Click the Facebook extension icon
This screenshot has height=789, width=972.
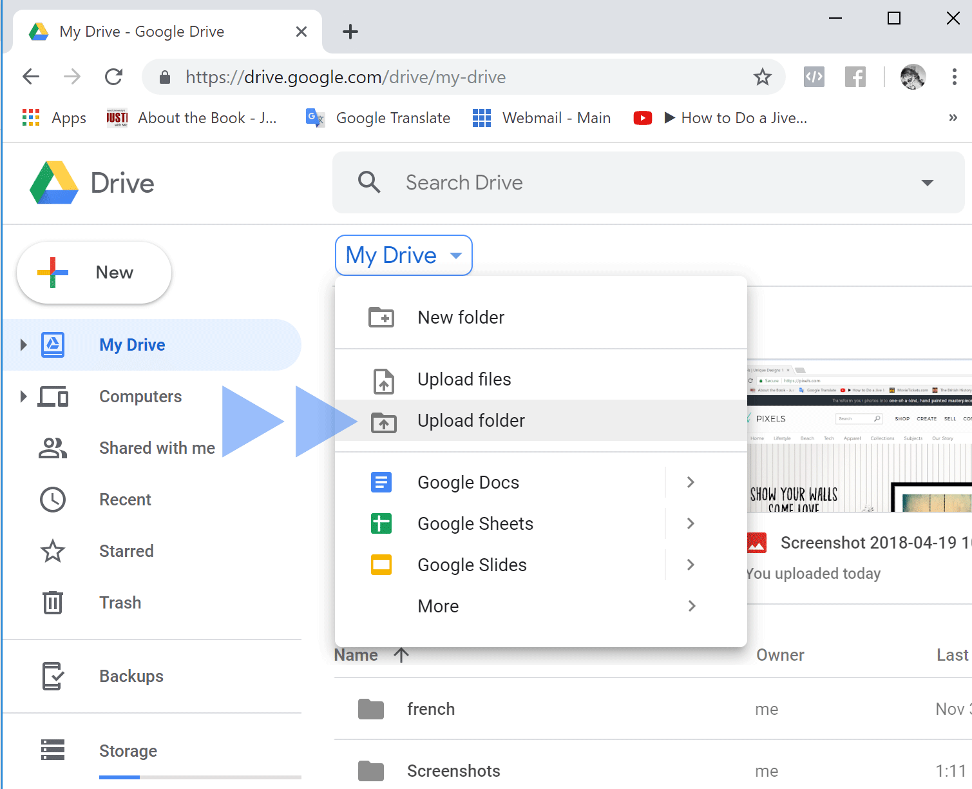[855, 77]
